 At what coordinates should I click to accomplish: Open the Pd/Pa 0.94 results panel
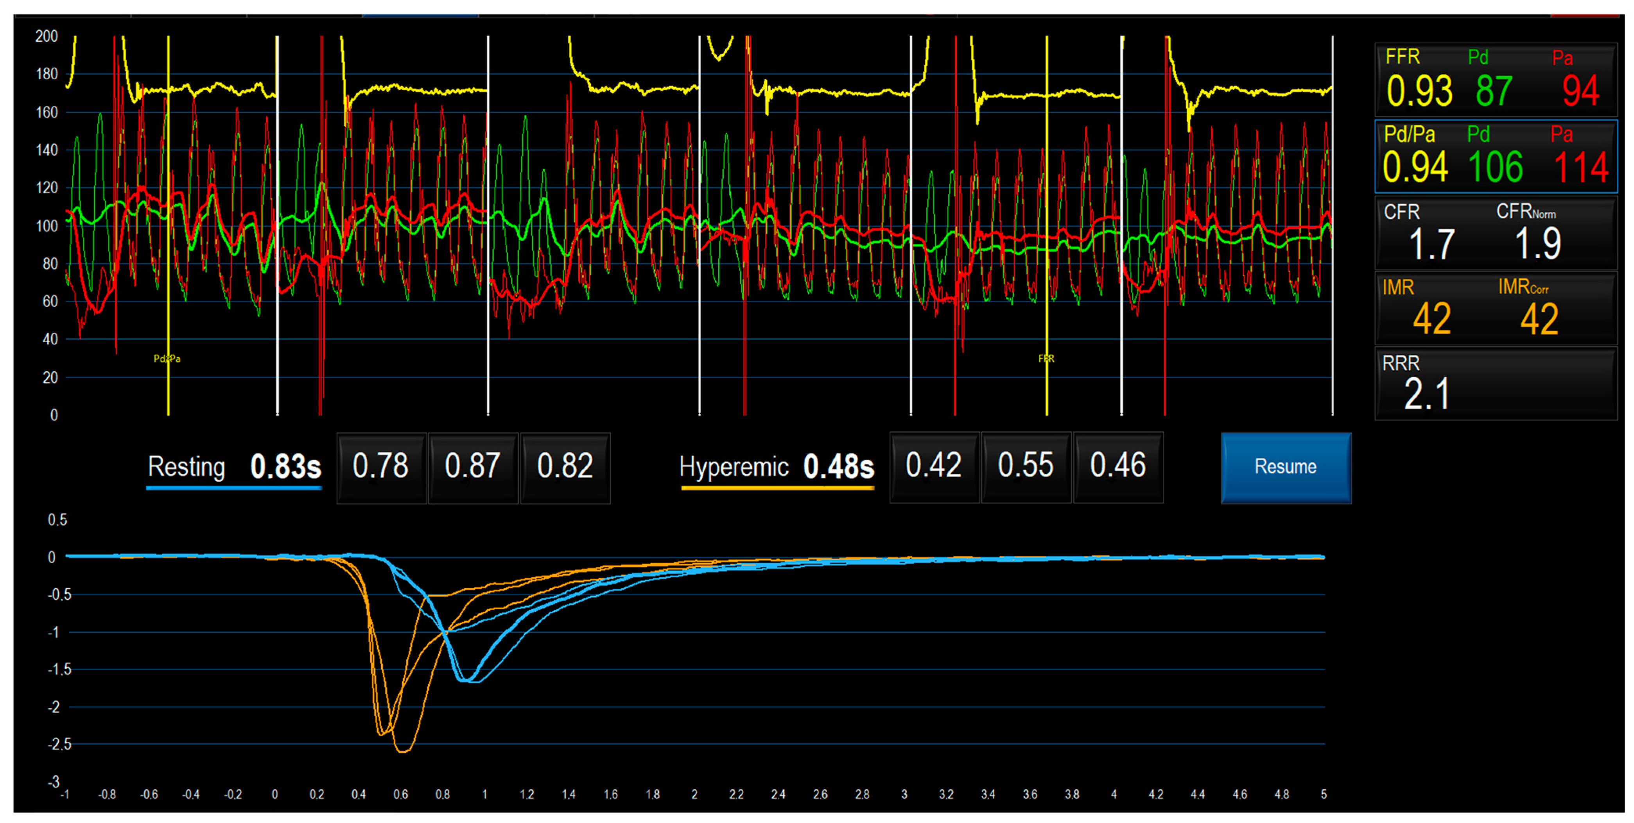(x=1496, y=156)
